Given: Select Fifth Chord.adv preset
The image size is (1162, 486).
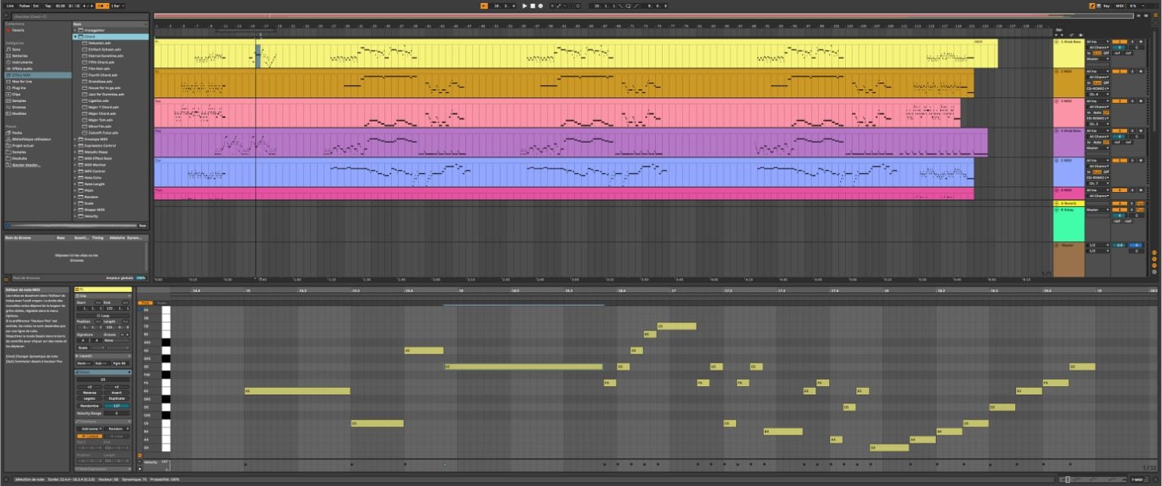Looking at the screenshot, I should coord(101,62).
